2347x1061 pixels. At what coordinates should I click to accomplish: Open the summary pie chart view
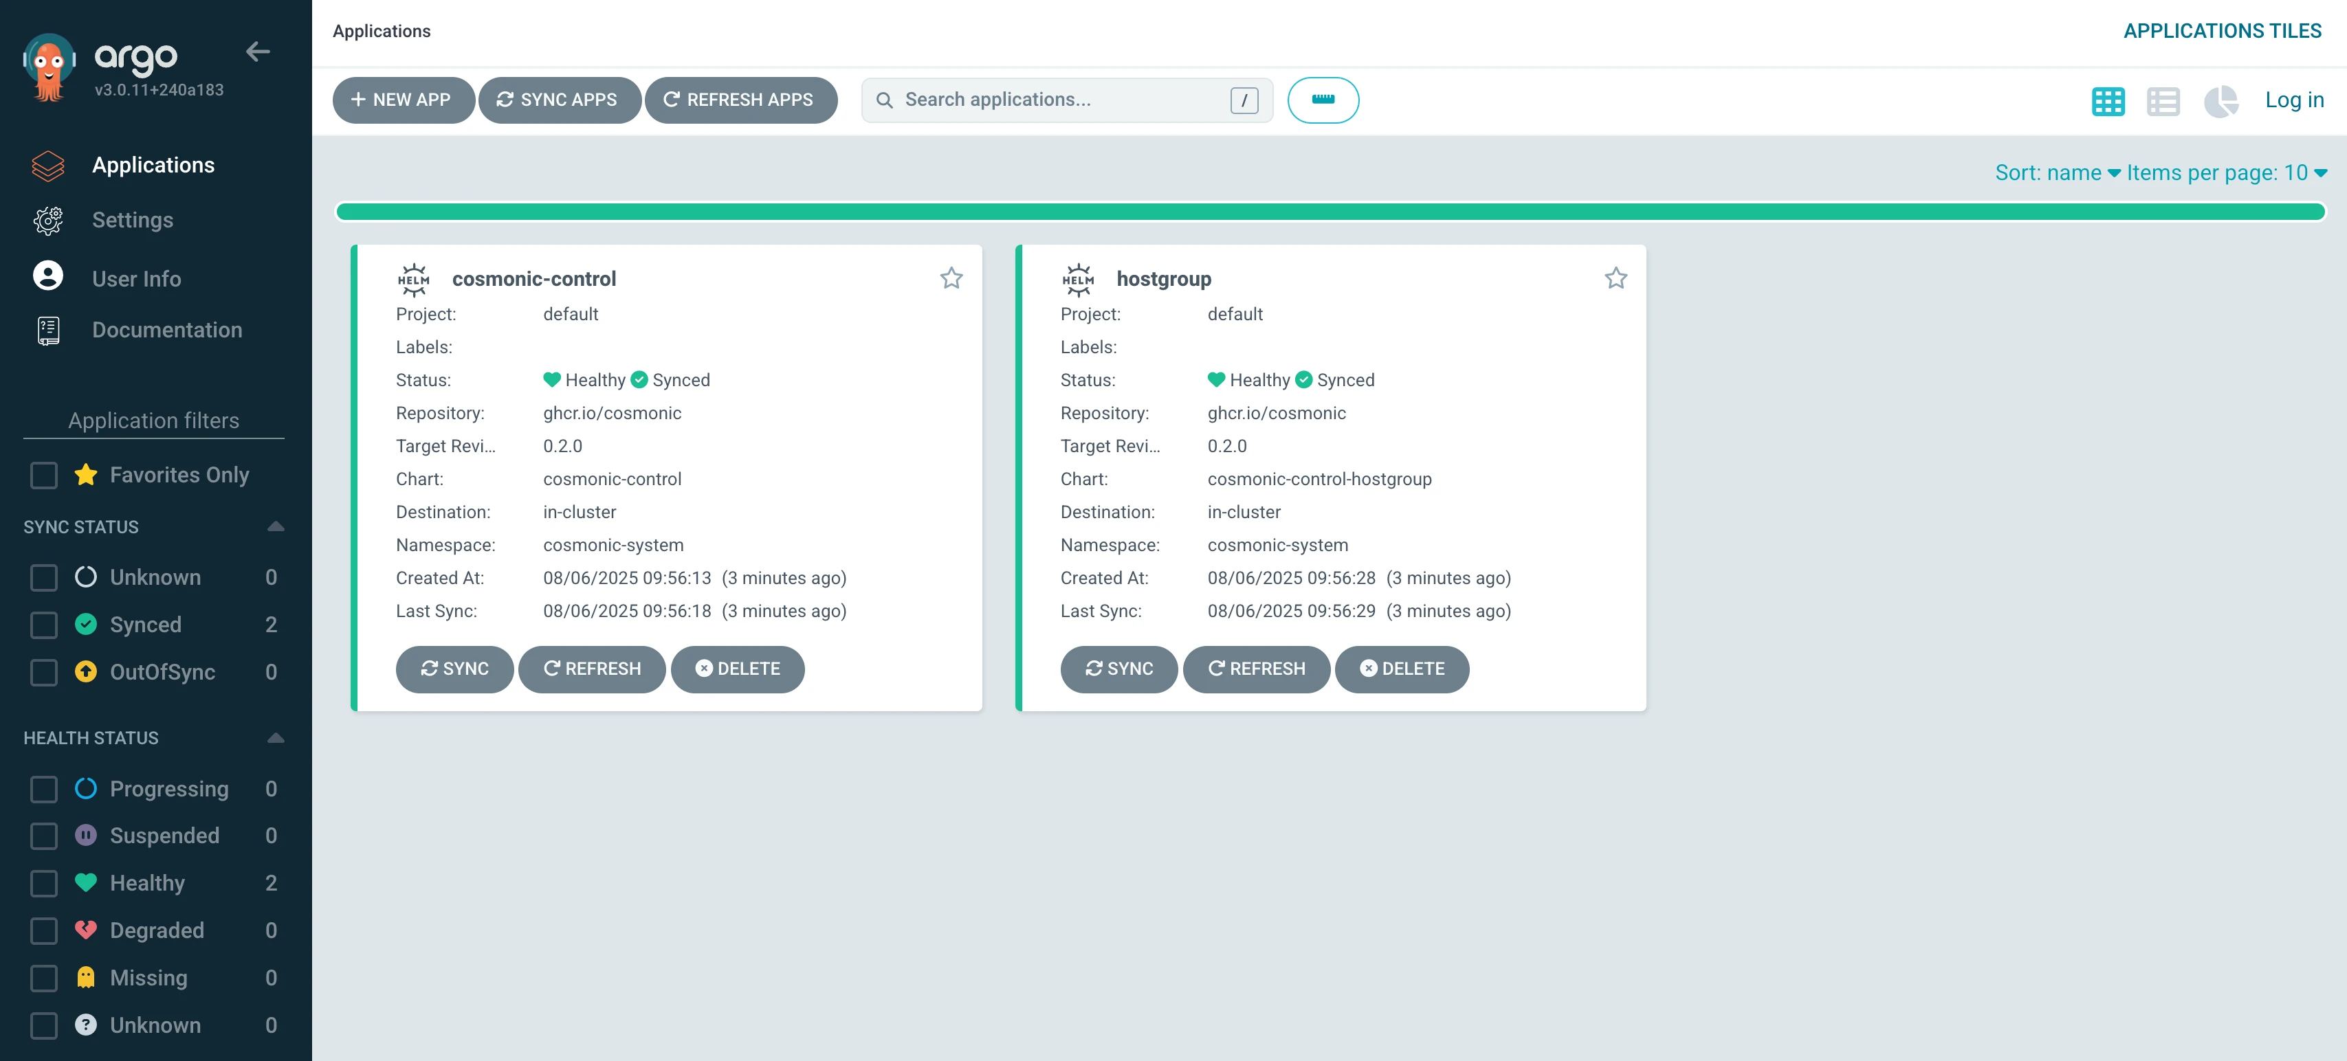pyautogui.click(x=2221, y=100)
